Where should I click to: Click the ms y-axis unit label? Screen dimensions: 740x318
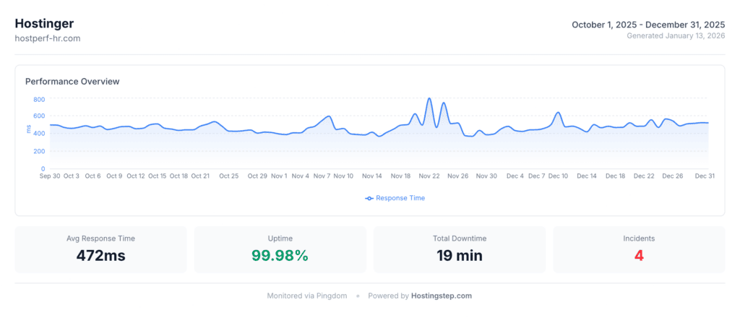(29, 130)
